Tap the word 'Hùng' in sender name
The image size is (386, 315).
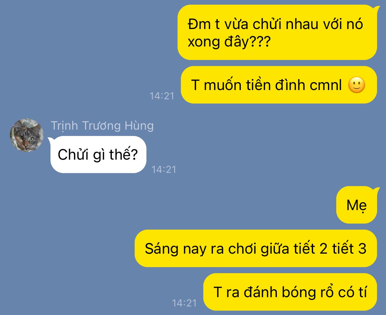point(139,126)
